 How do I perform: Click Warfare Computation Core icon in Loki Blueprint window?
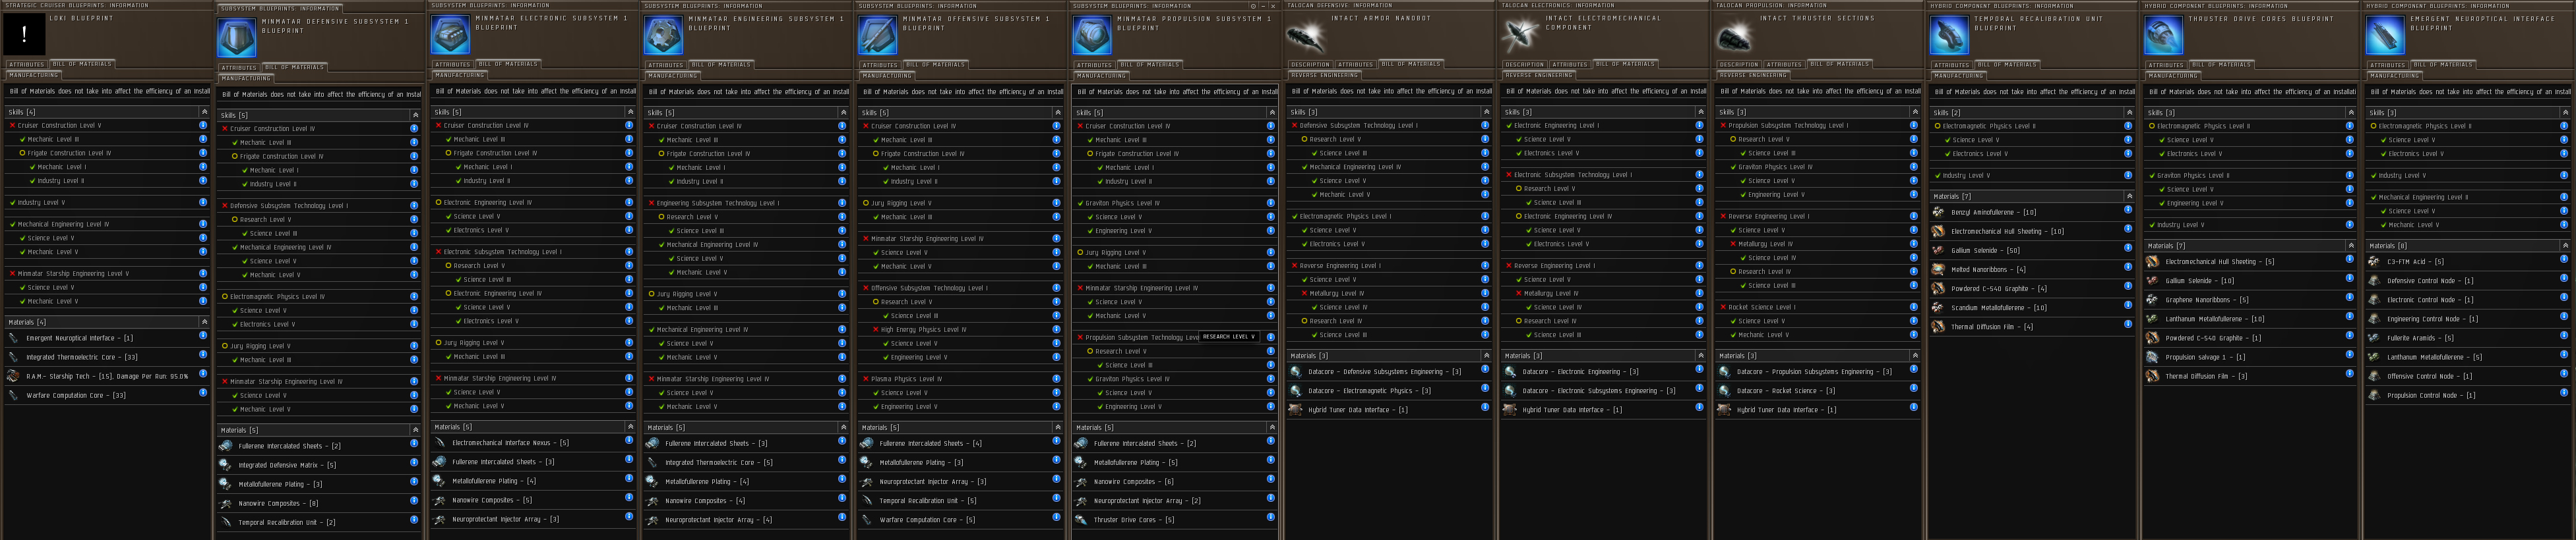[x=14, y=395]
